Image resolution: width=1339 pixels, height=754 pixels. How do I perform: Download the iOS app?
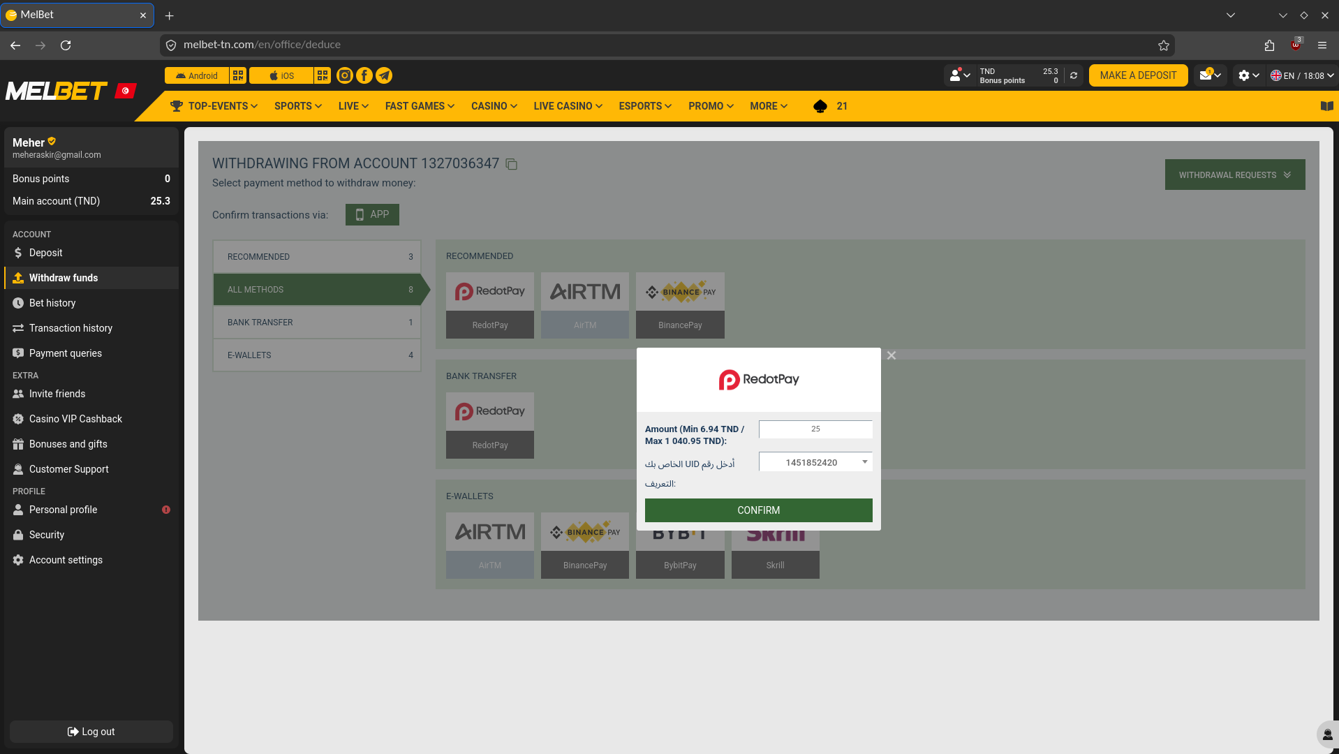281,75
